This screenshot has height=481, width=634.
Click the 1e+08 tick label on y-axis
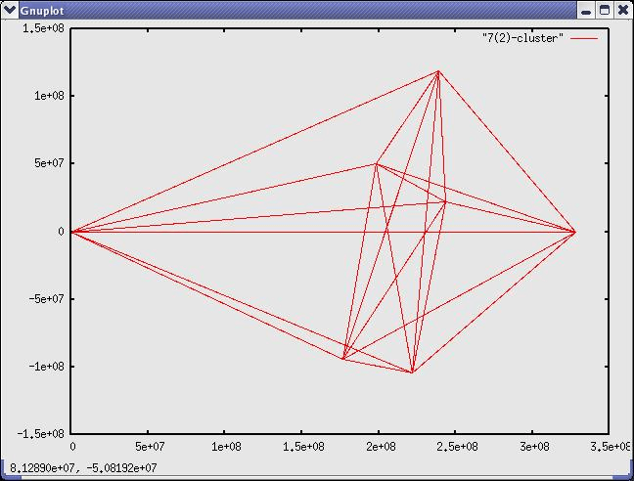(x=47, y=96)
